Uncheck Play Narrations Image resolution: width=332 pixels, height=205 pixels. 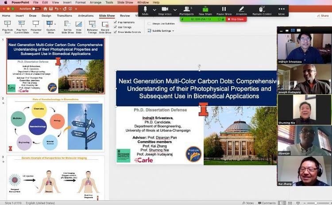click(x=115, y=22)
